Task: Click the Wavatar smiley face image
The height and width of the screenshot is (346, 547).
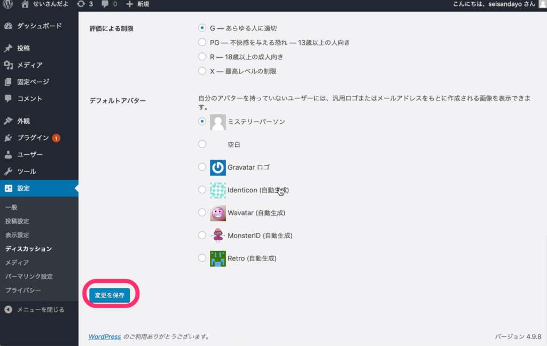Action: pos(218,213)
